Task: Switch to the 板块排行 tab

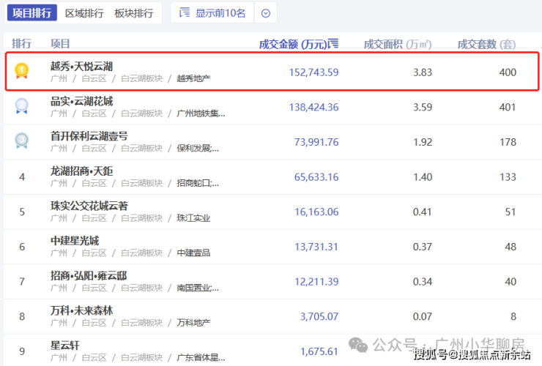Action: pyautogui.click(x=134, y=13)
